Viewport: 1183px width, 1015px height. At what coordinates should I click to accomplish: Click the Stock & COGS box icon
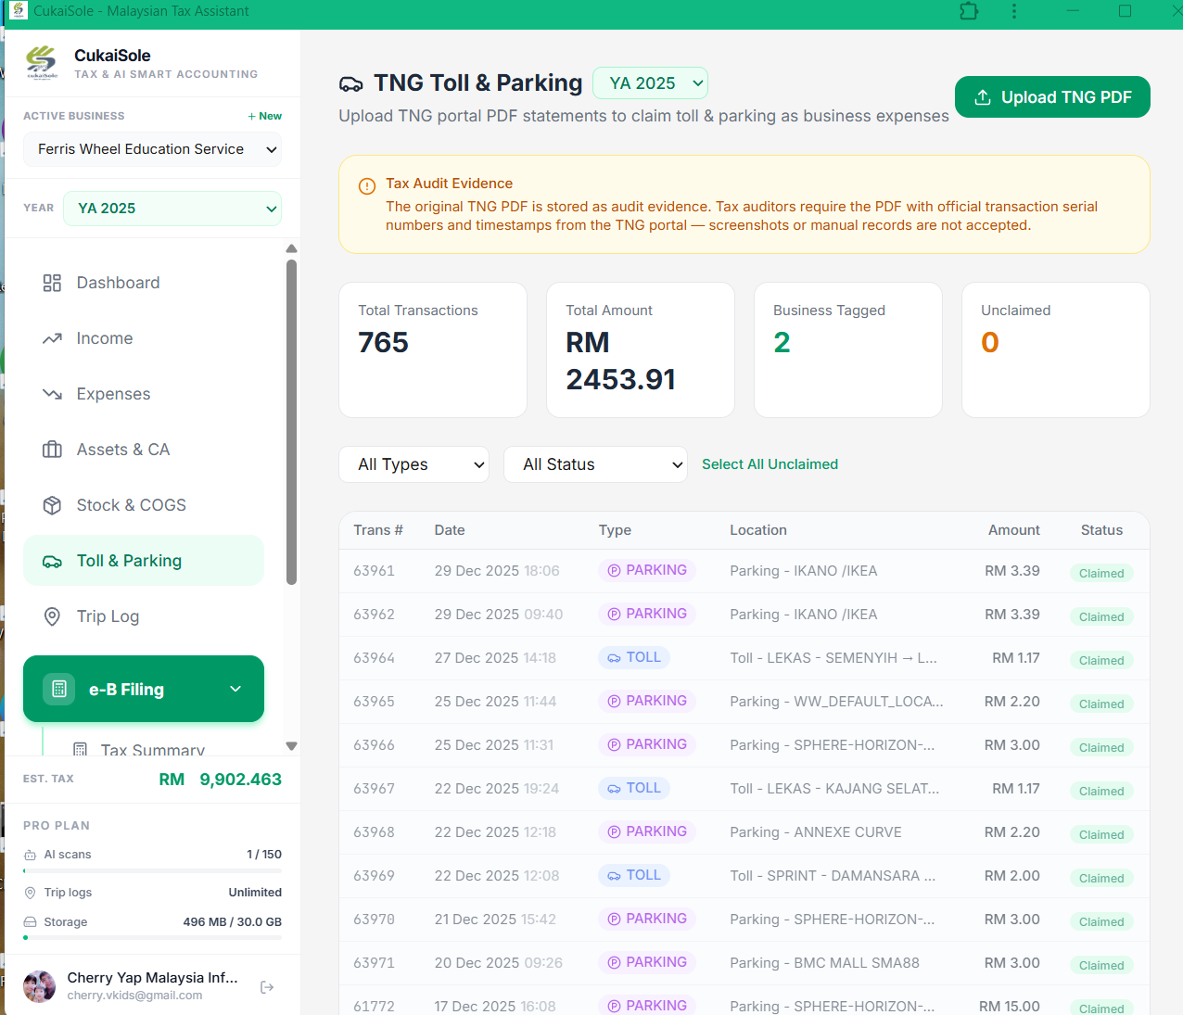coord(52,505)
